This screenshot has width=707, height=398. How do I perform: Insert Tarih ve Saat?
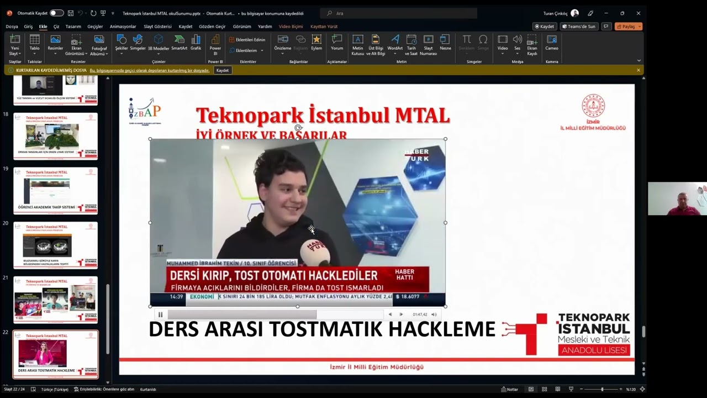[x=411, y=45]
